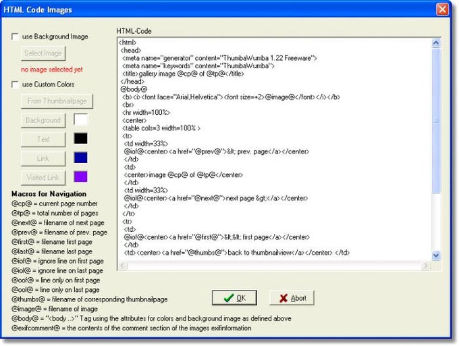Click the horizontal scrollbar track of HTML-Code
The image size is (459, 346).
pos(274,266)
